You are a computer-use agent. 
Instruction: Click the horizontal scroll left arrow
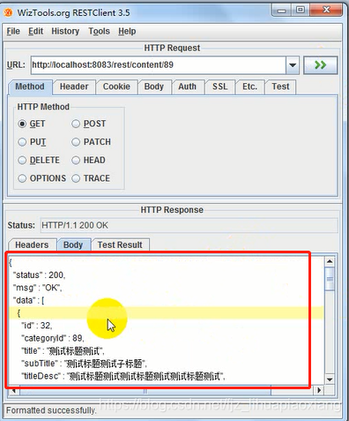point(13,391)
